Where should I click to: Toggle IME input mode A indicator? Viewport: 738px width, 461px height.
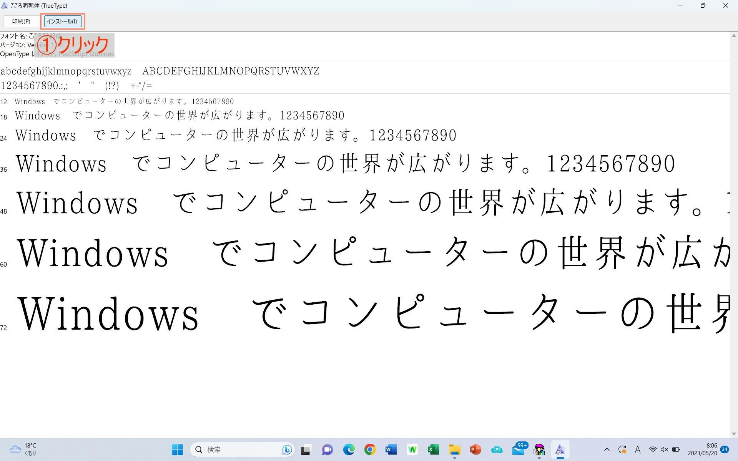pyautogui.click(x=638, y=449)
